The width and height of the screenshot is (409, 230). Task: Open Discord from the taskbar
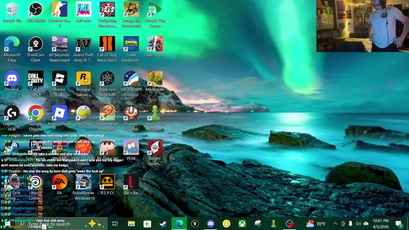pyautogui.click(x=211, y=224)
